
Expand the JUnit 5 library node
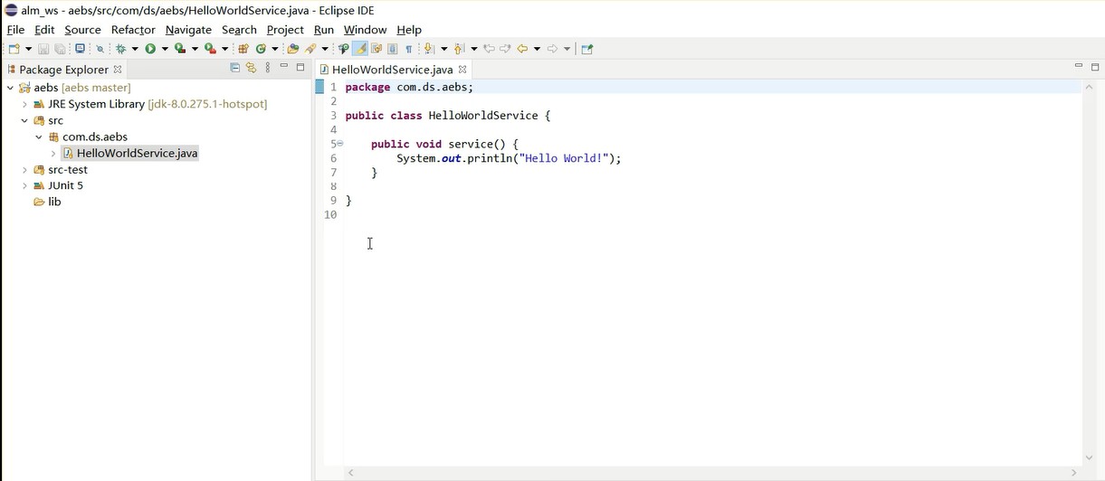24,185
